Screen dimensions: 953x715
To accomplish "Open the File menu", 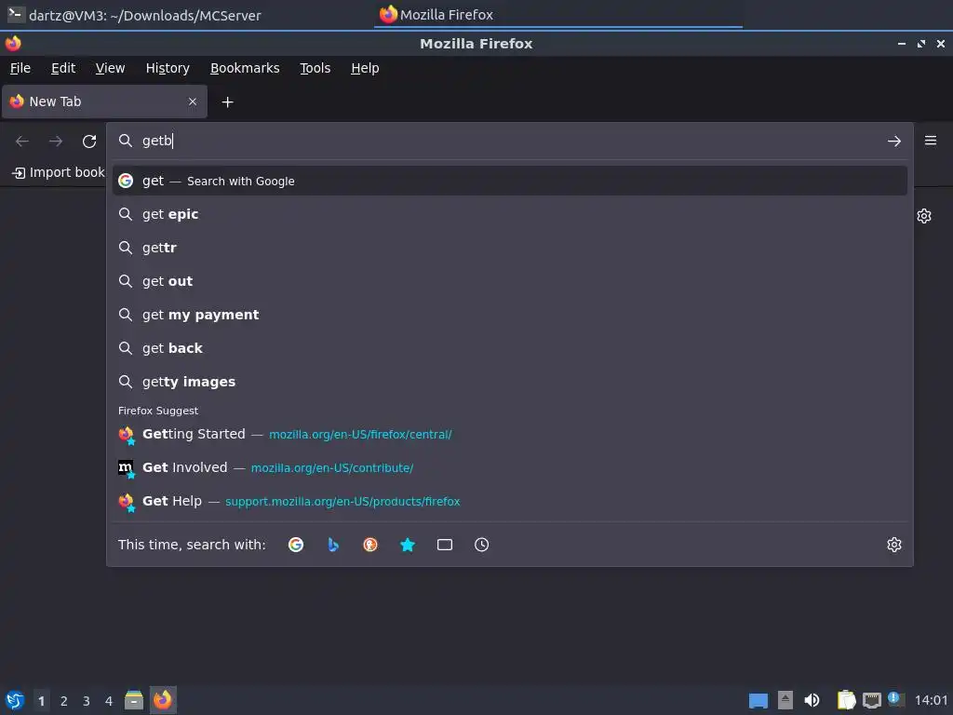I will pyautogui.click(x=20, y=68).
